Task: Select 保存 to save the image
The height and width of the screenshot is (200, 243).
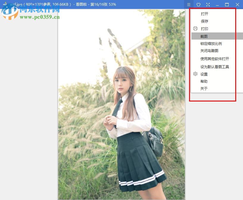Action: click(204, 21)
